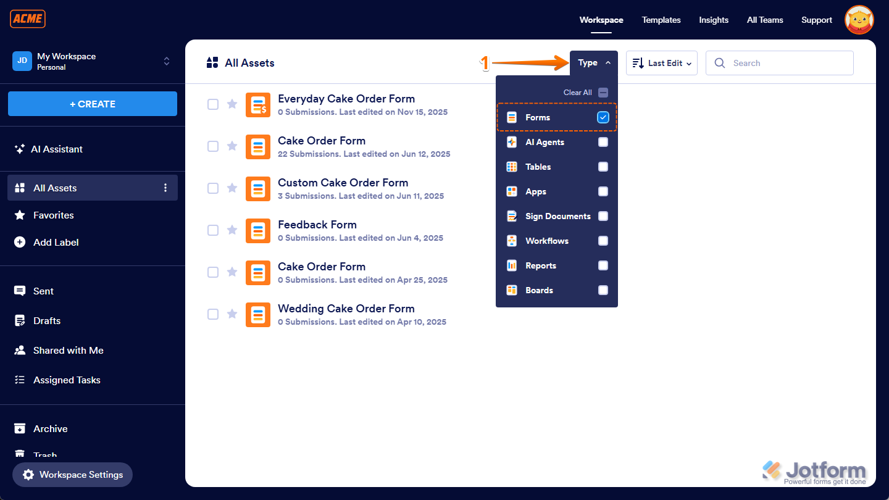Click the Everyday Cake Order Form payment icon
Screen dimensions: 889x500
click(257, 104)
